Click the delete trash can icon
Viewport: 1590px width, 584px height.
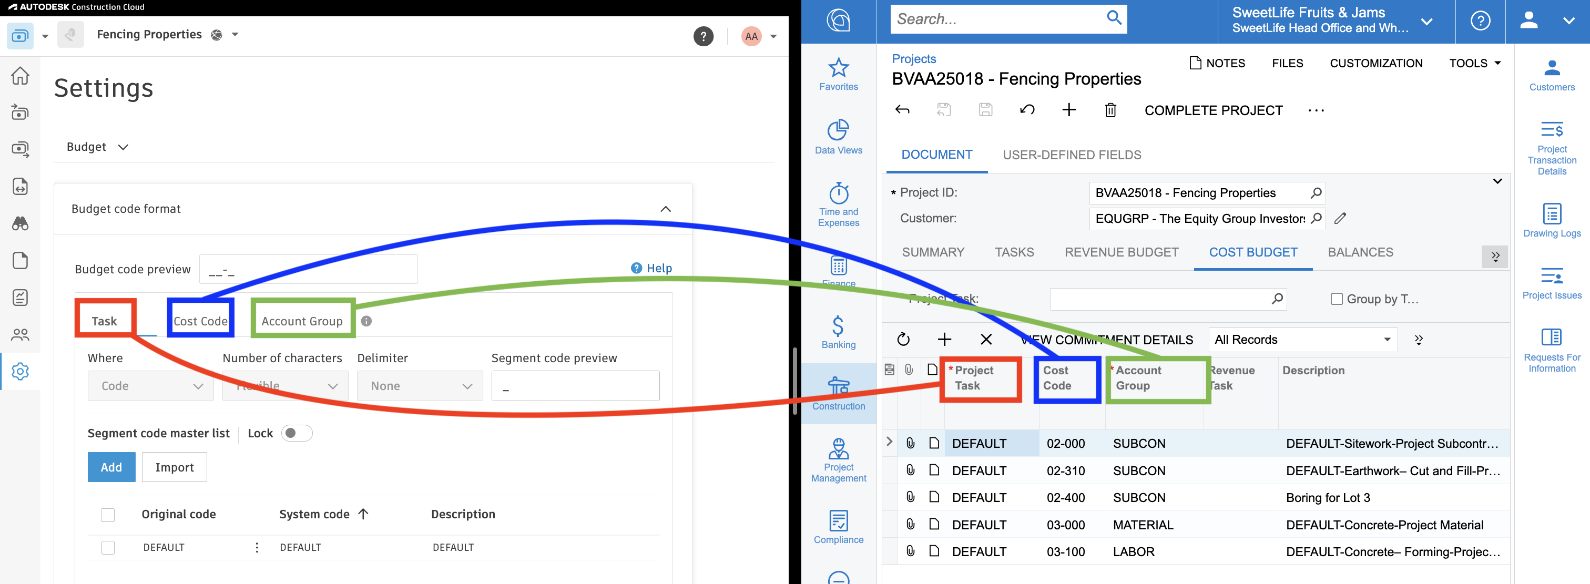(x=1110, y=110)
